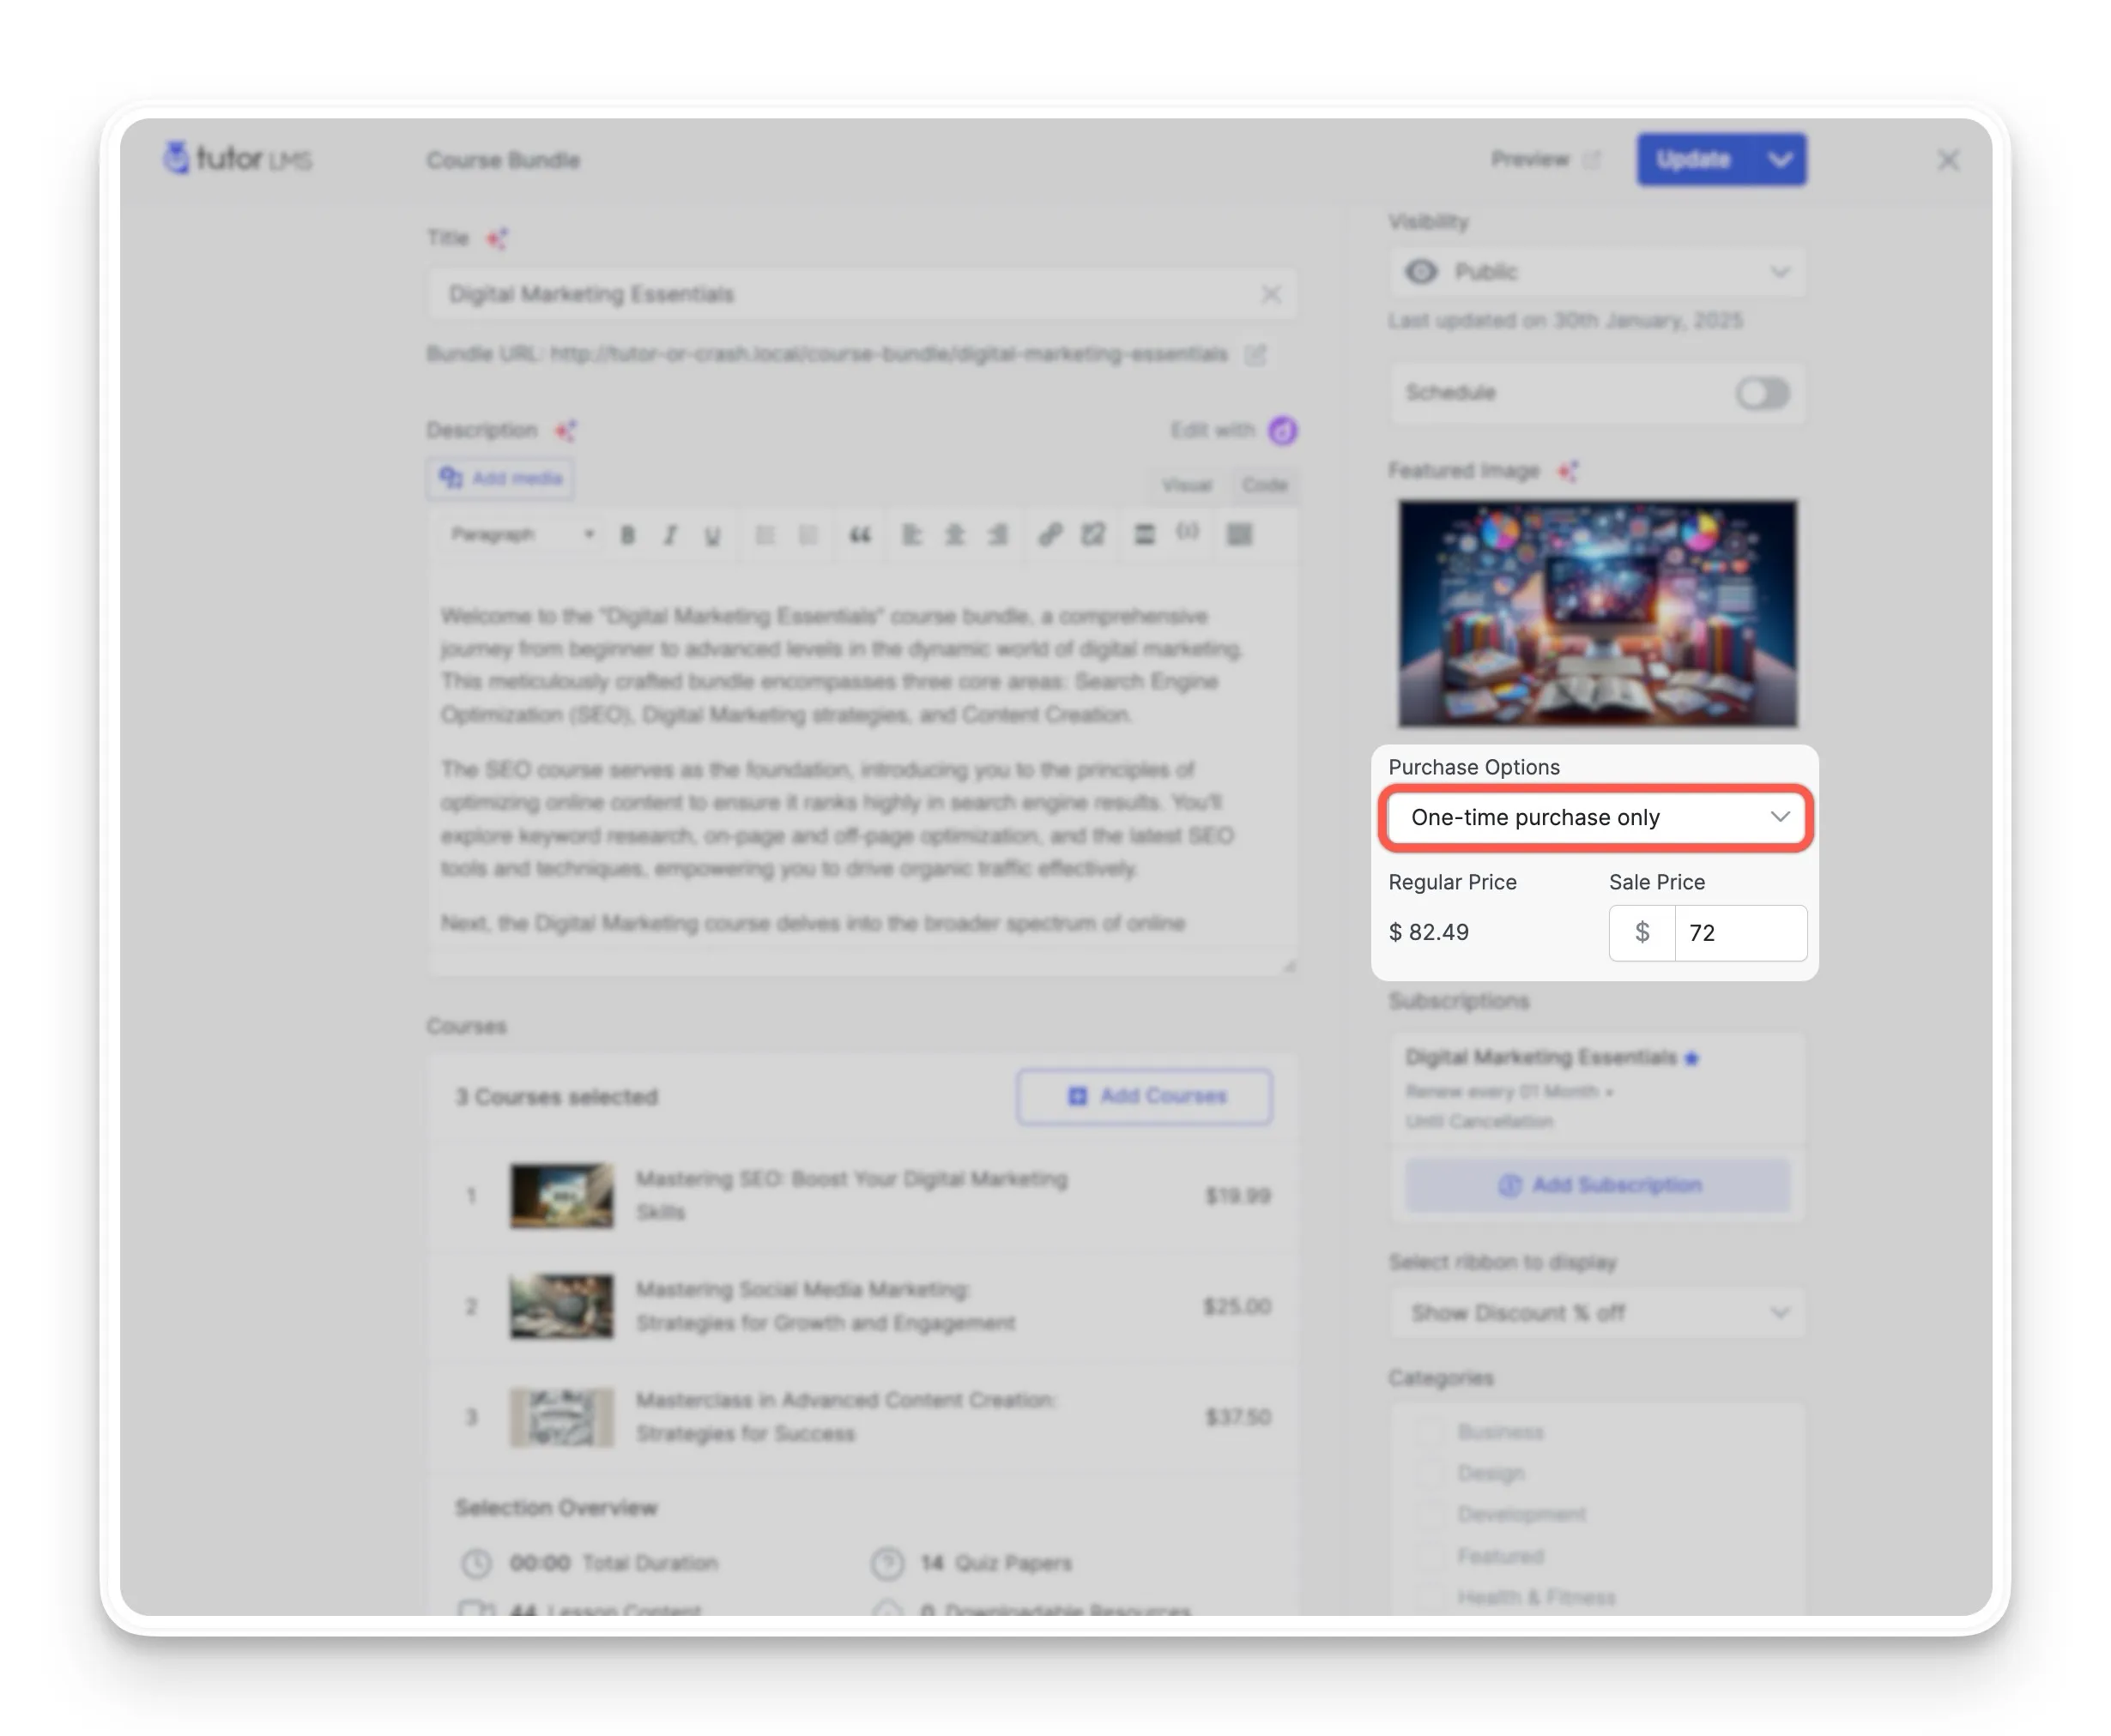Click the Add media button
Screen dimensions: 2111x1736
tap(501, 478)
